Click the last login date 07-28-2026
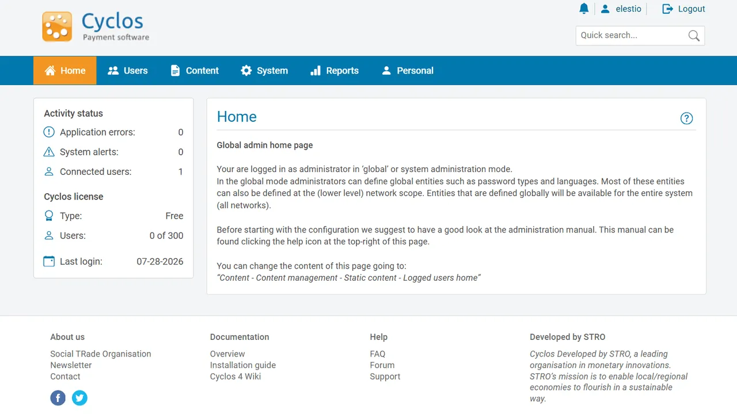Image resolution: width=737 pixels, height=417 pixels. point(160,261)
